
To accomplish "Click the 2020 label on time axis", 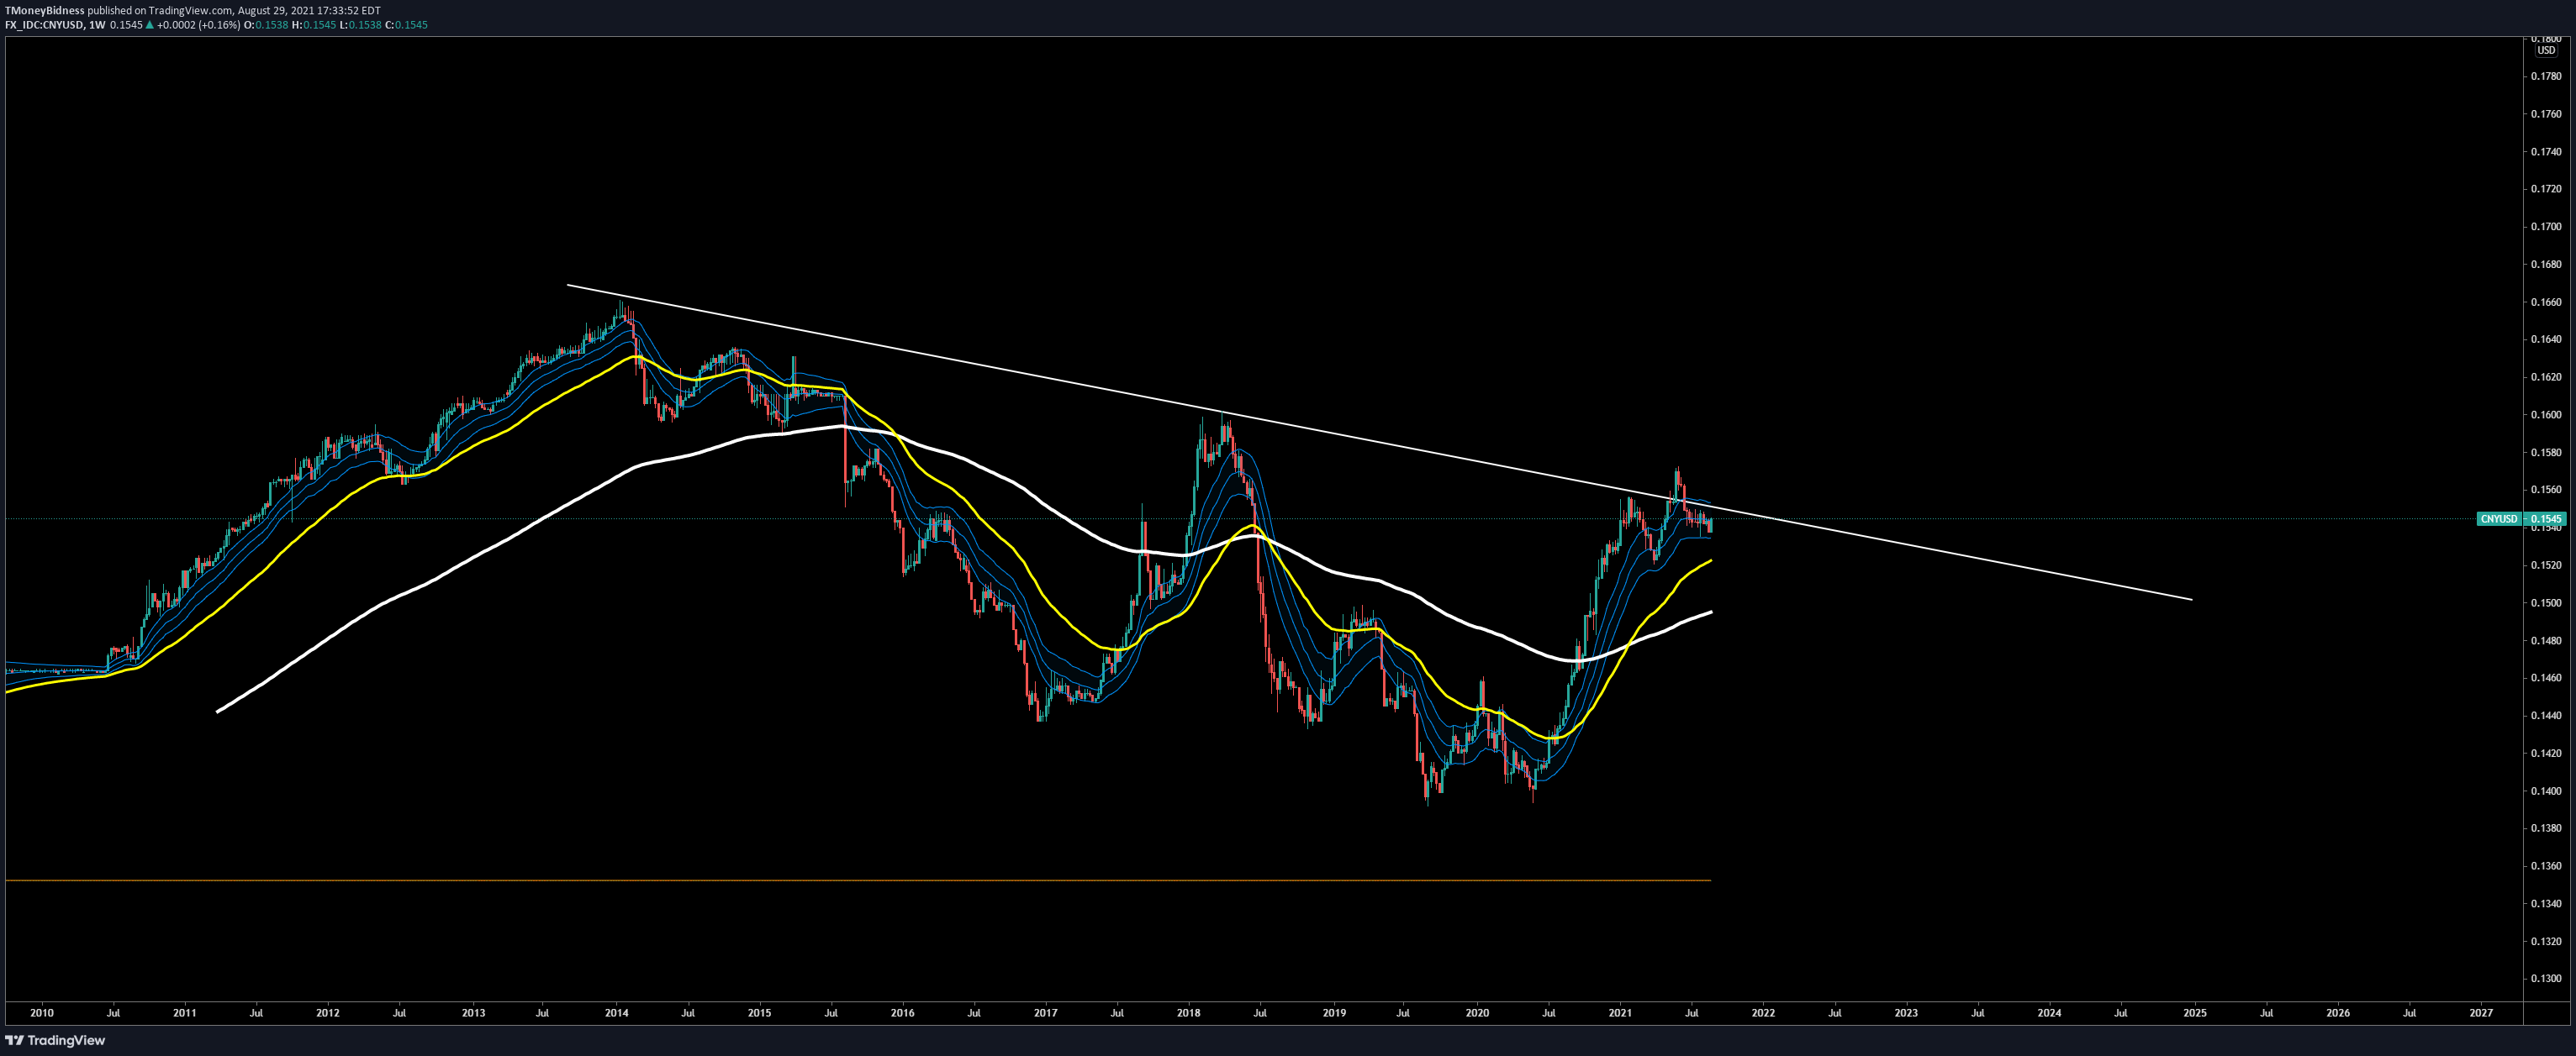I will (x=1477, y=1012).
